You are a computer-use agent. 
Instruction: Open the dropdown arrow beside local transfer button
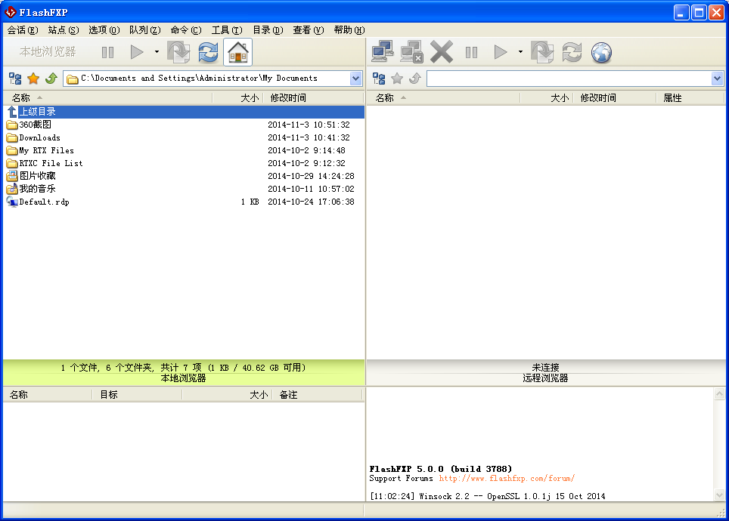[x=157, y=52]
